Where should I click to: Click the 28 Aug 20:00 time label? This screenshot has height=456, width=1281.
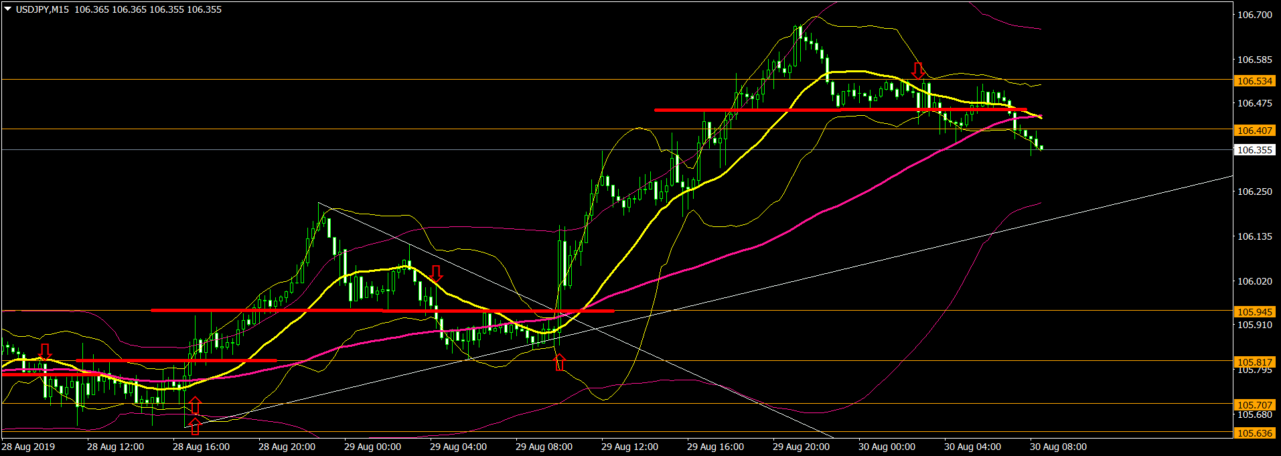pos(287,447)
